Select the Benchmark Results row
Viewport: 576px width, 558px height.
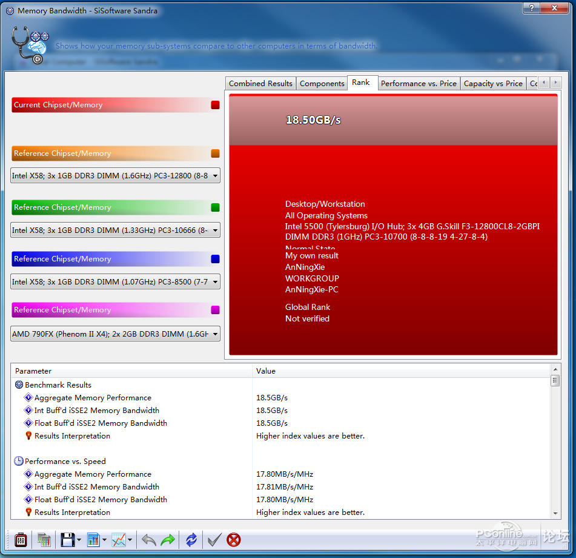[x=280, y=385]
